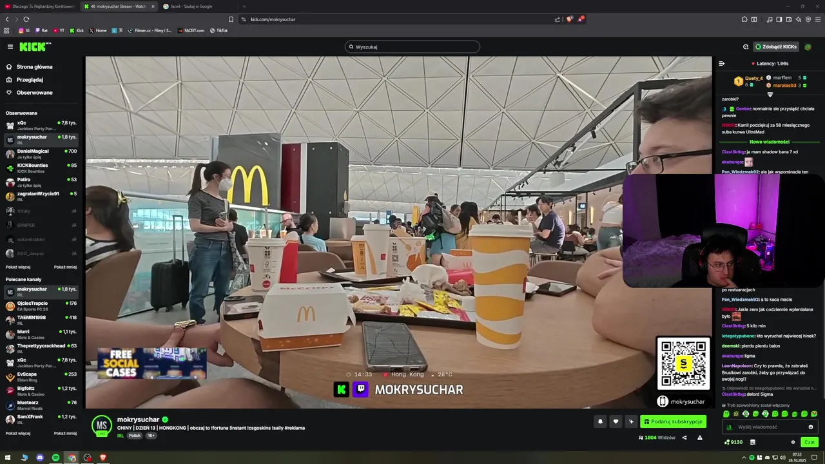Viewport: 825px width, 464px height.
Task: Open xQc in followed channels
Action: click(x=41, y=125)
